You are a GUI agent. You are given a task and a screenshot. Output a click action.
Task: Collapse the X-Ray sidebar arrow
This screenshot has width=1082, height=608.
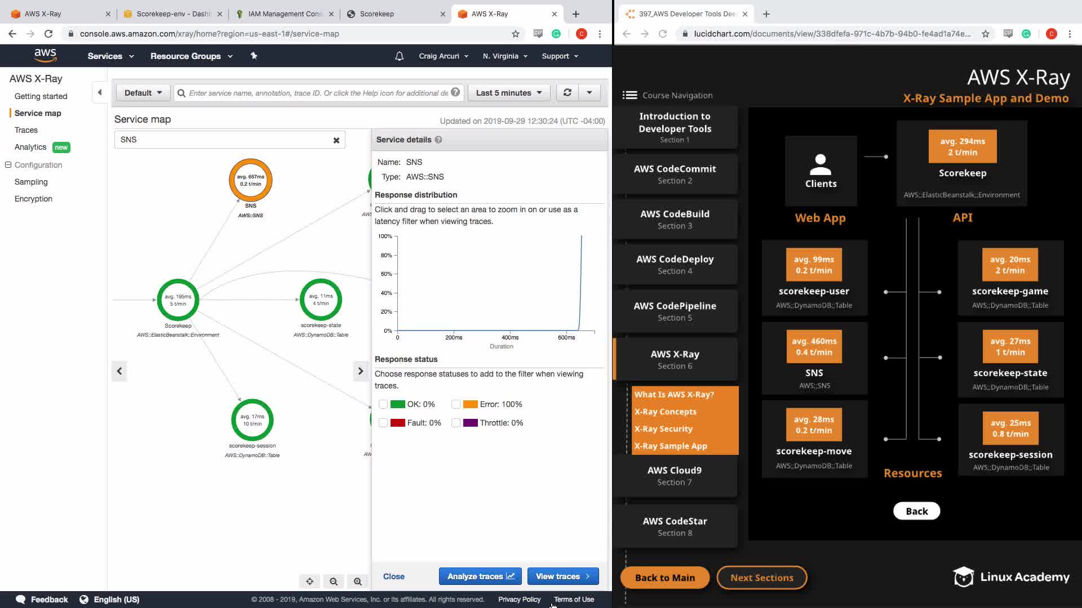100,92
